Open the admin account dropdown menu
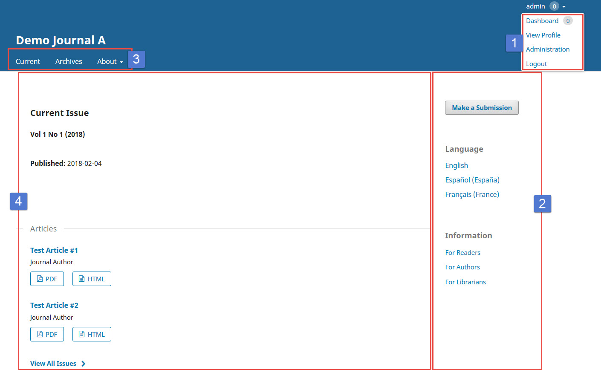601x370 pixels. tap(535, 6)
